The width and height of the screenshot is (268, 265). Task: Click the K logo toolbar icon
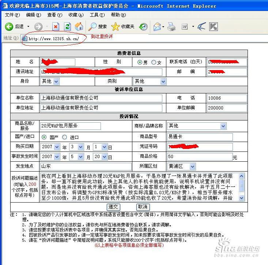[x=214, y=27]
